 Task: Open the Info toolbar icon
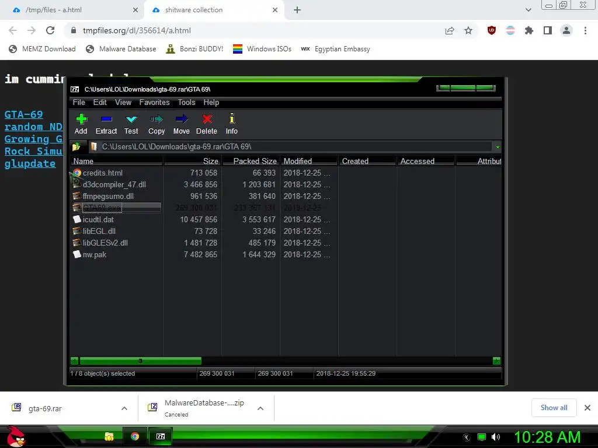point(231,124)
